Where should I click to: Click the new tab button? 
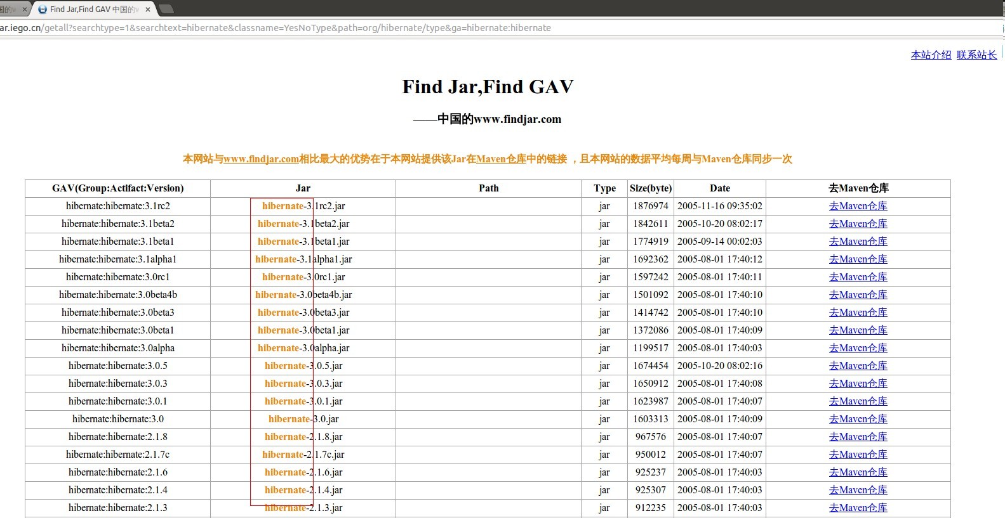point(166,9)
